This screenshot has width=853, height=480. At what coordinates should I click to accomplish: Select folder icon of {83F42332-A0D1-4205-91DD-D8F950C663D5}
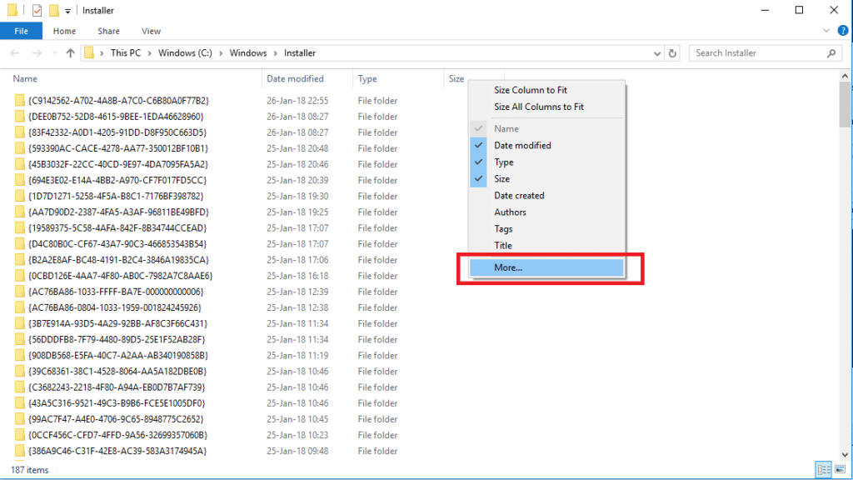20,132
